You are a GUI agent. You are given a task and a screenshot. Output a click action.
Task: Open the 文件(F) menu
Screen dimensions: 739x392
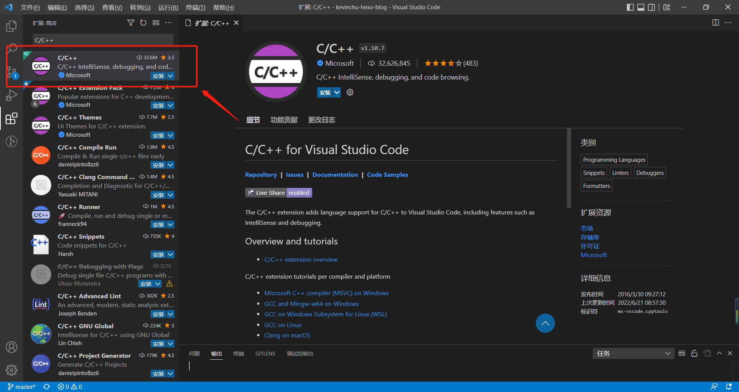[30, 7]
